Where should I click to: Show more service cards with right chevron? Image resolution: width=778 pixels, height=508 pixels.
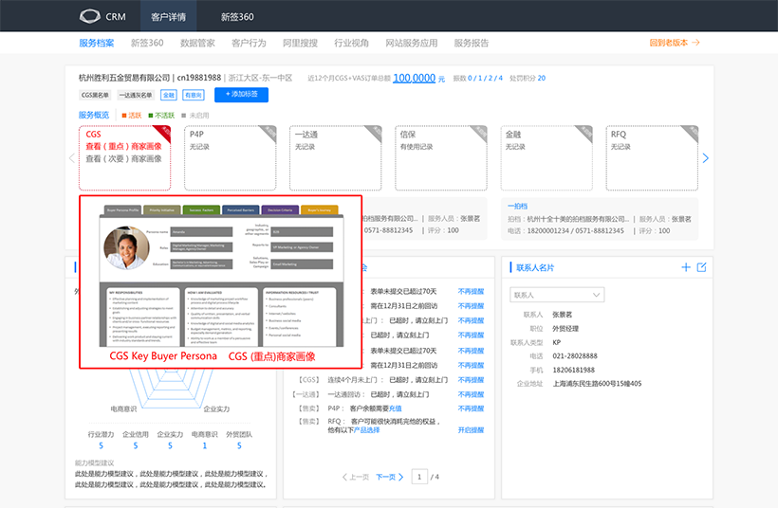[706, 158]
